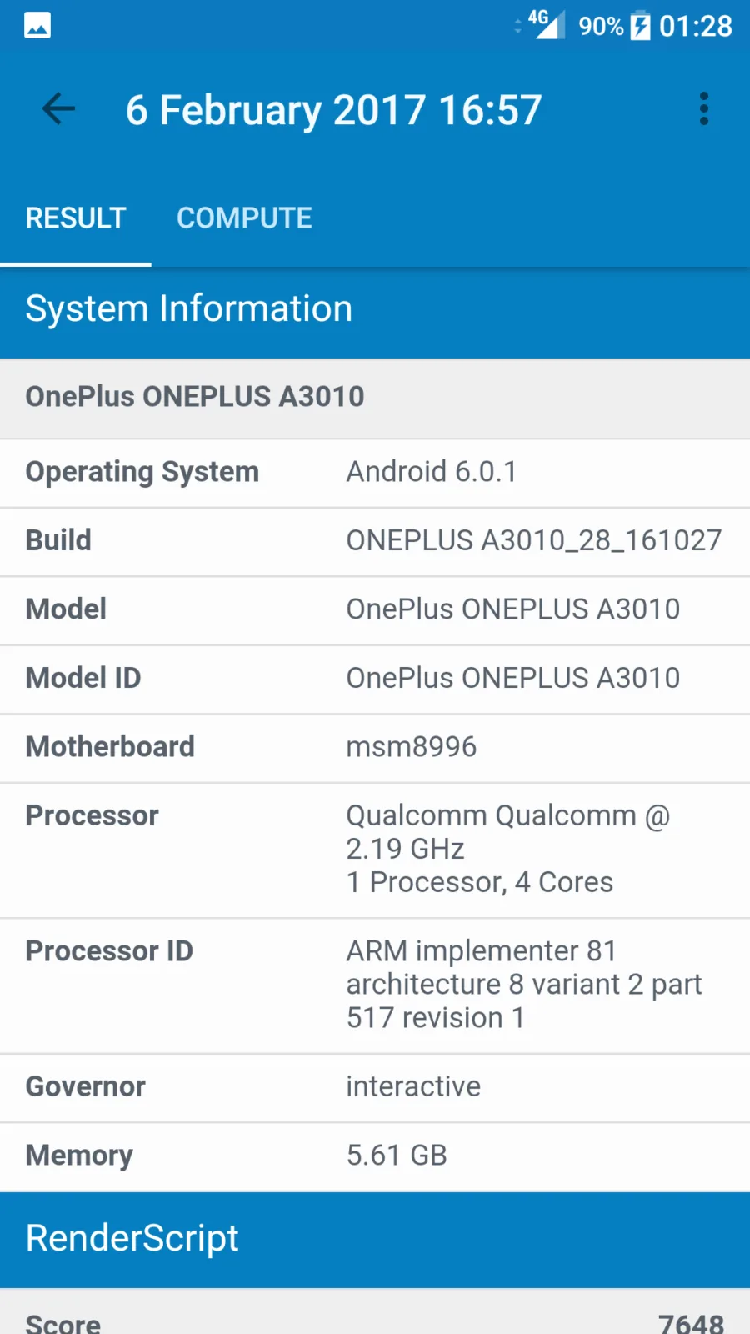Tap the Operating System row
750x1334 pixels.
click(375, 473)
